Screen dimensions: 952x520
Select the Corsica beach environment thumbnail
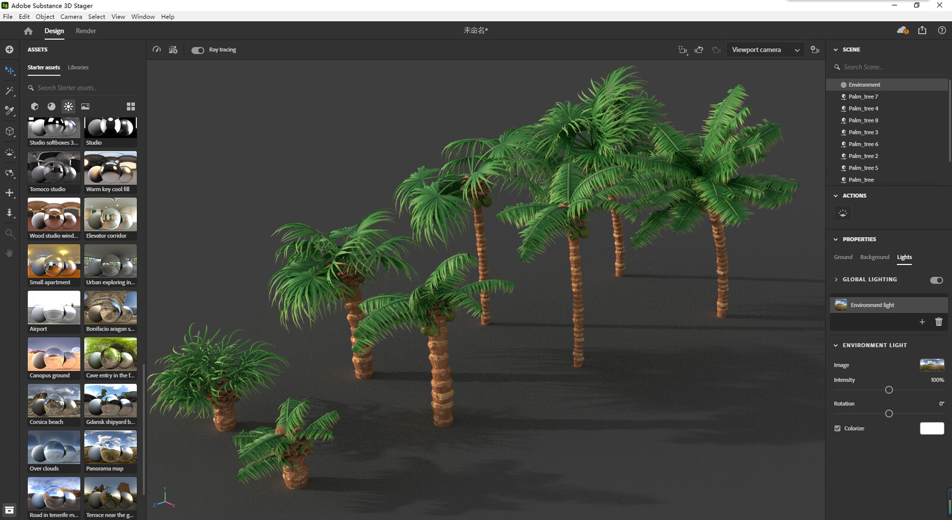(54, 401)
